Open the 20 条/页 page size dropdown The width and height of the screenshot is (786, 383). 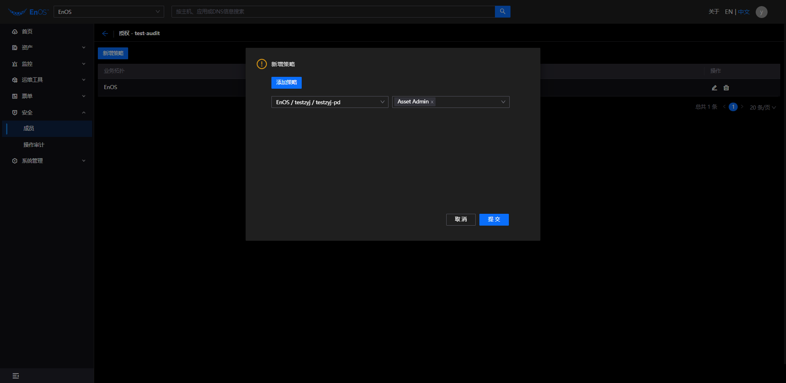click(762, 108)
